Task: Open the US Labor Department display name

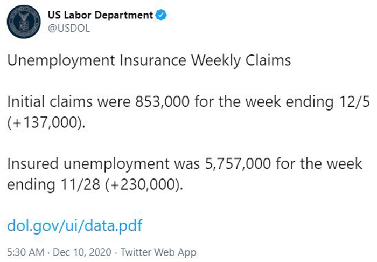Action: (x=100, y=15)
